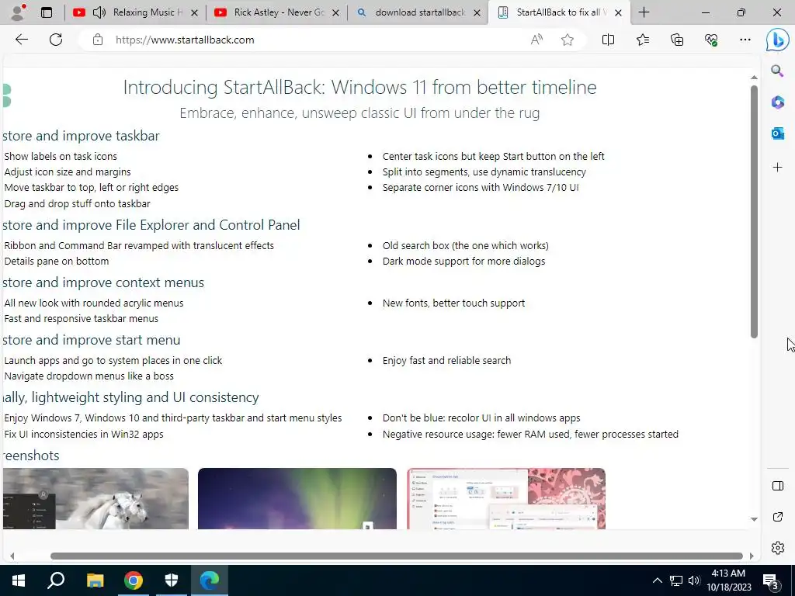The height and width of the screenshot is (596, 795).
Task: Open the aurora screenshot thumbnail
Action: 297,499
